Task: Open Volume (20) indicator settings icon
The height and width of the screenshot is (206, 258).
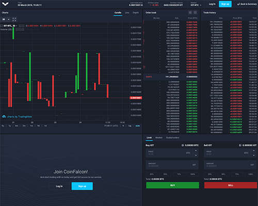Action: tap(20, 29)
